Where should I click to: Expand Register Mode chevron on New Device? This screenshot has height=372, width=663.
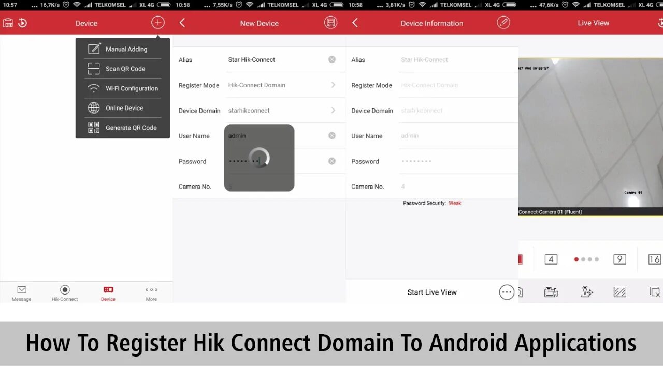333,85
